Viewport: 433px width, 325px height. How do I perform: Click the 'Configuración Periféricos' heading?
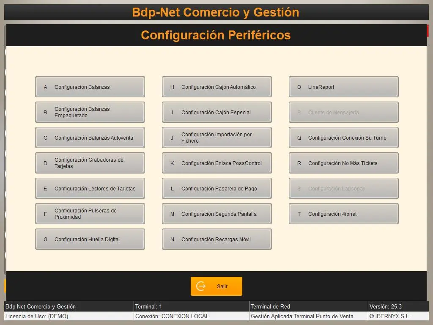216,35
